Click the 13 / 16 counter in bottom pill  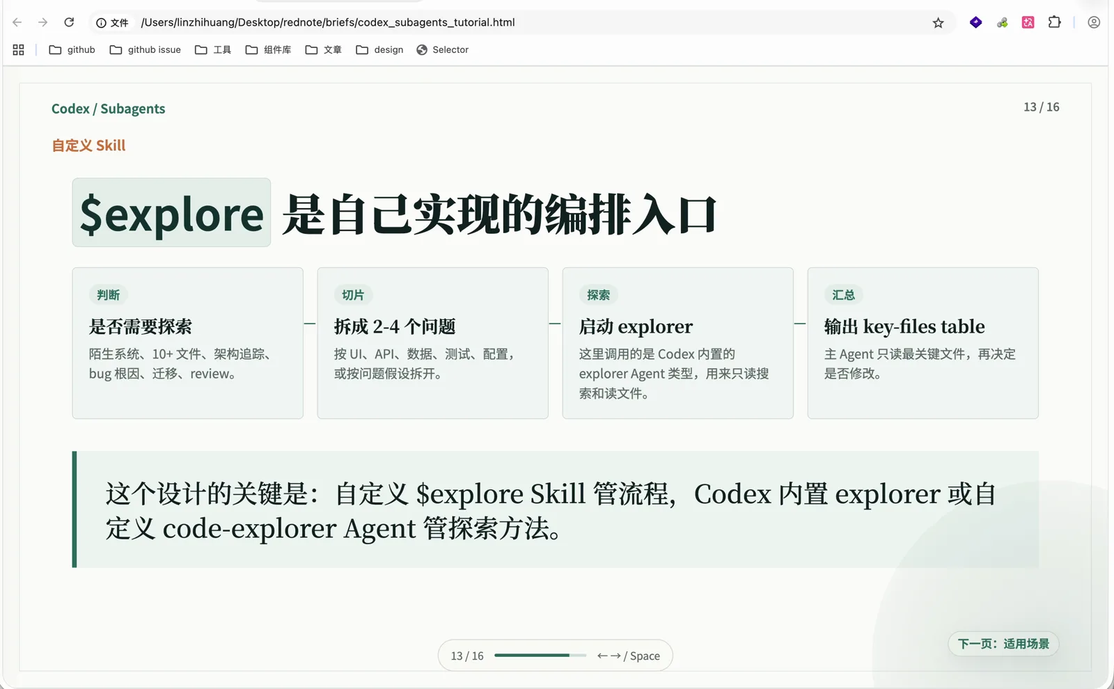467,656
